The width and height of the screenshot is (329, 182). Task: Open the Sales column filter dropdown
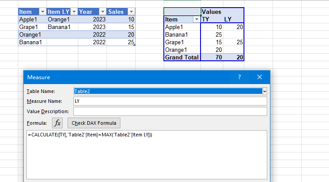tap(131, 12)
